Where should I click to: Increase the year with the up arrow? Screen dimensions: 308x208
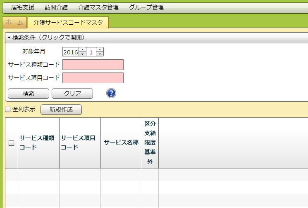pyautogui.click(x=82, y=50)
